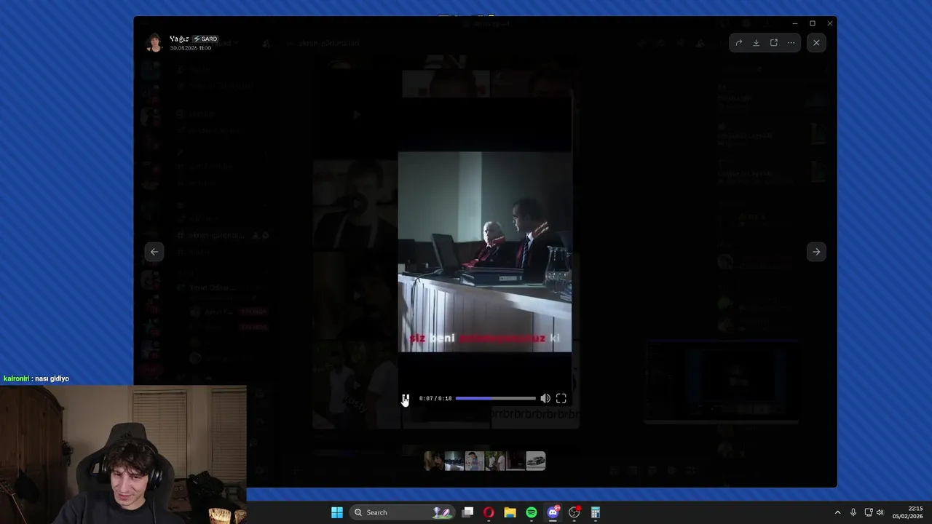Open the Windows Start menu
932x524 pixels.
click(x=337, y=512)
